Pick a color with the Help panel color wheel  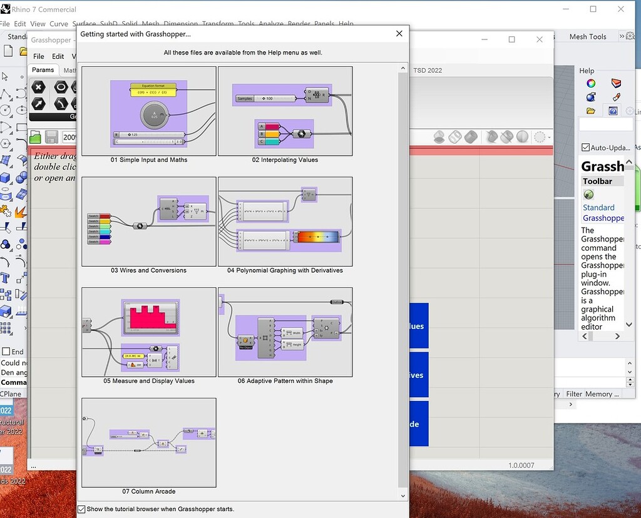tap(591, 84)
